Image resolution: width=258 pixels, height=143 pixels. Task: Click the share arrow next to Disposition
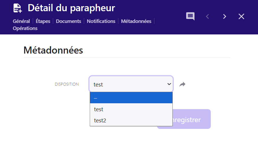182,84
